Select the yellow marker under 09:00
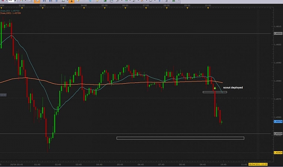 pyautogui.click(x=187, y=8)
